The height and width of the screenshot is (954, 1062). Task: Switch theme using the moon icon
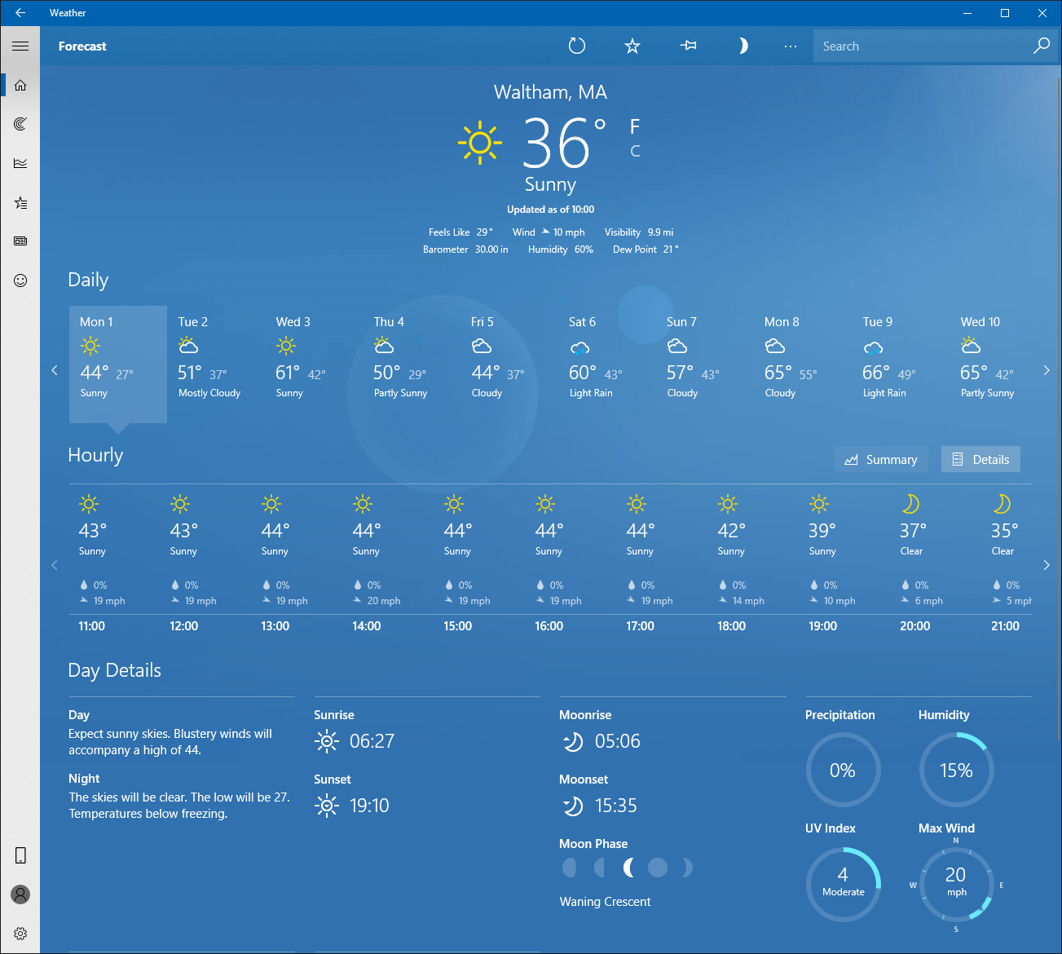pyautogui.click(x=743, y=46)
